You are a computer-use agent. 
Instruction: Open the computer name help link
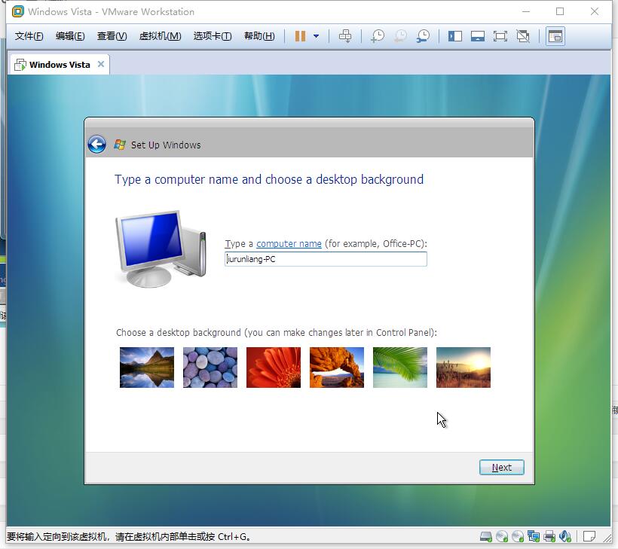point(289,244)
